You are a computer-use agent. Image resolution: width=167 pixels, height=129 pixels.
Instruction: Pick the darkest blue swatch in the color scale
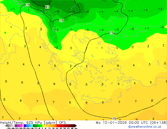click(25, 126)
